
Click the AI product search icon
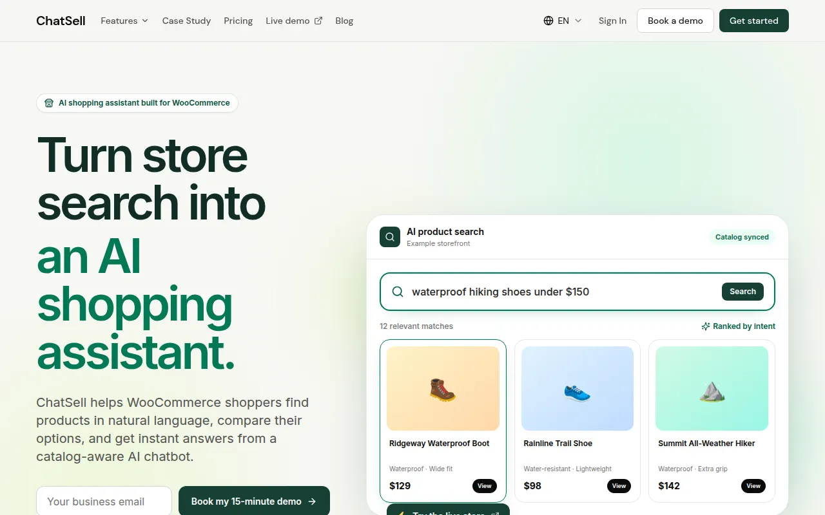(389, 237)
